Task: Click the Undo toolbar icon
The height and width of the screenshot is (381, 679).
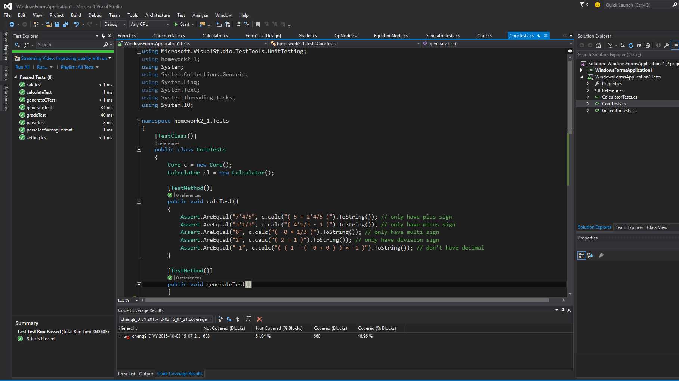Action: (77, 24)
